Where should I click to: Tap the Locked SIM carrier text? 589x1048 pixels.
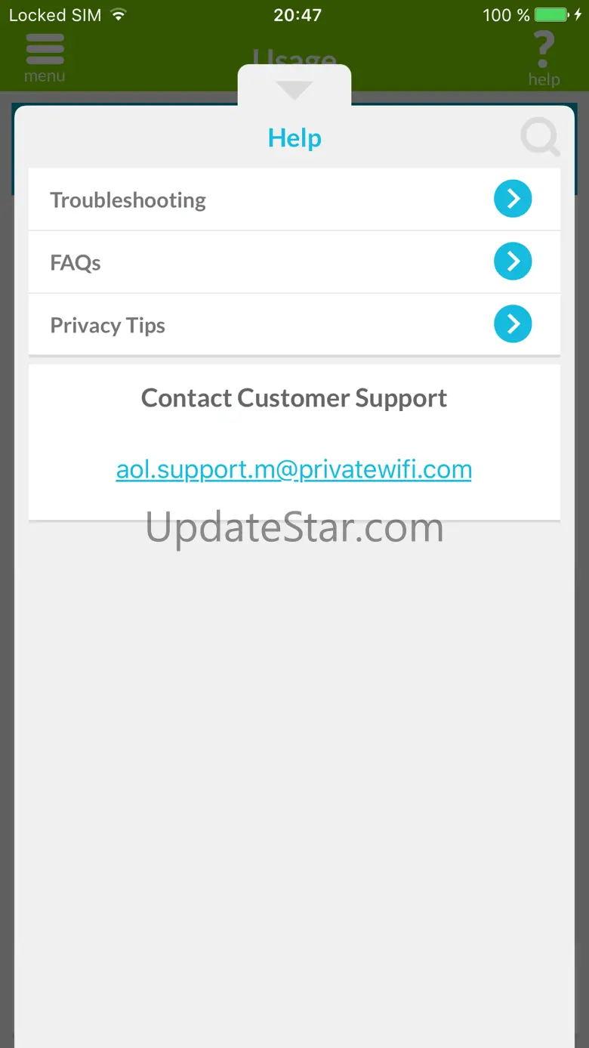(55, 15)
